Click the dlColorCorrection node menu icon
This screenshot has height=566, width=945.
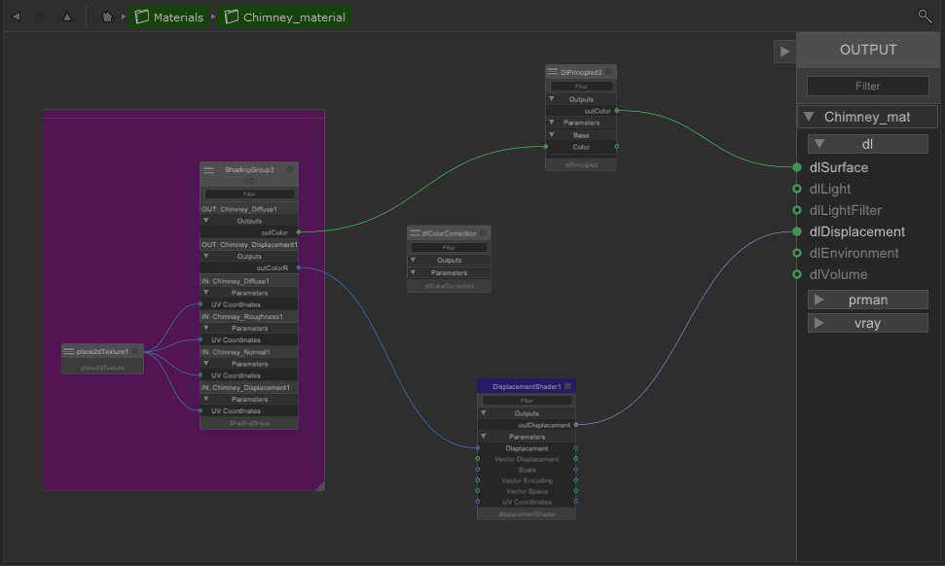coord(415,233)
